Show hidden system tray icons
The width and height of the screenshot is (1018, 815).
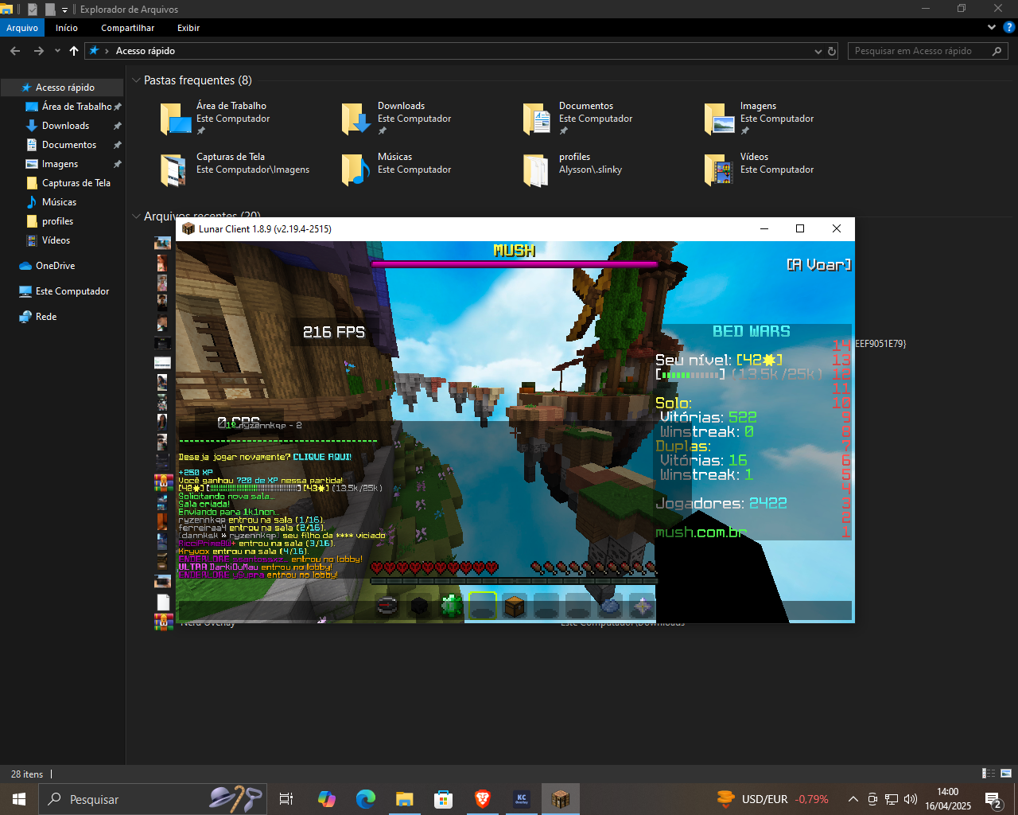click(x=853, y=799)
